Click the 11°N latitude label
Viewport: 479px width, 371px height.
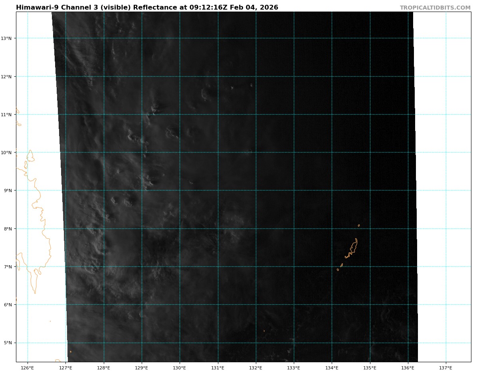coord(8,115)
